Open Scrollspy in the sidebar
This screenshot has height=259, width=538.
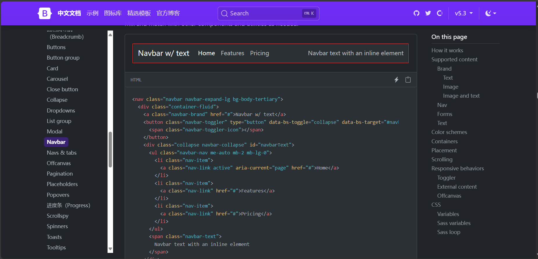[58, 216]
